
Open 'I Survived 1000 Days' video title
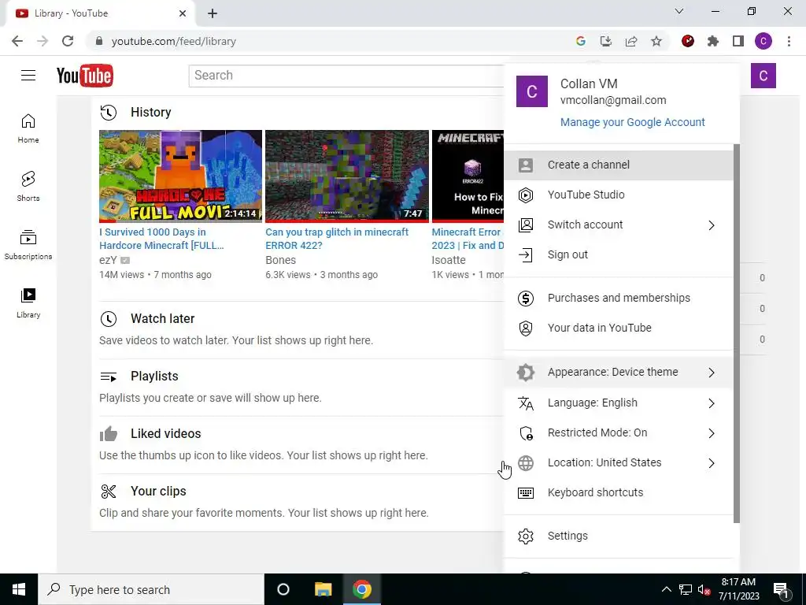161,239
